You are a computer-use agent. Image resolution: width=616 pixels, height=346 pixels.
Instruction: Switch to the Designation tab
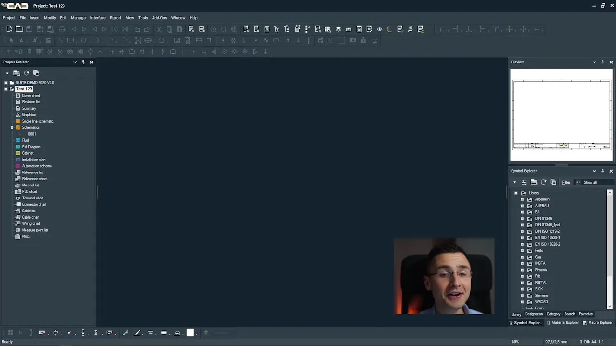(534, 314)
